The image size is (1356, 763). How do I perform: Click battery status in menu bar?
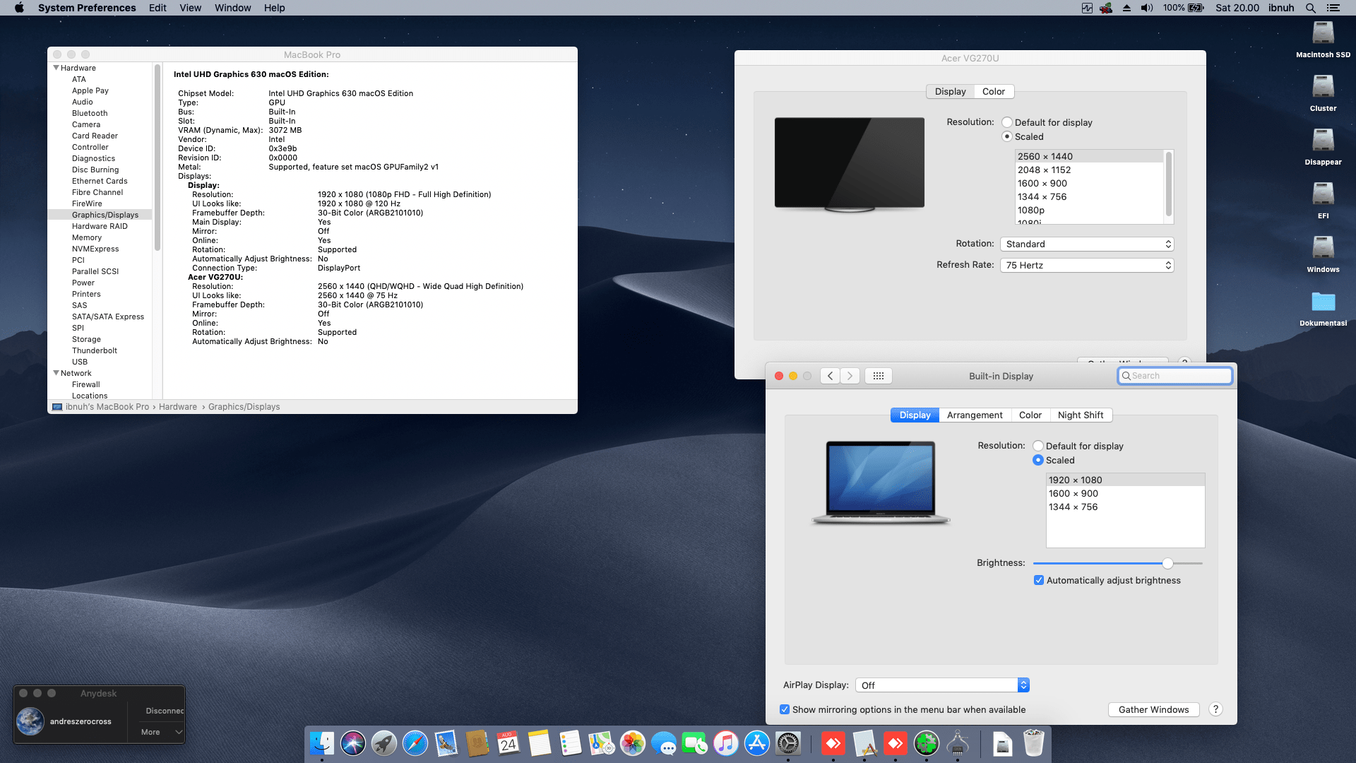(1184, 8)
